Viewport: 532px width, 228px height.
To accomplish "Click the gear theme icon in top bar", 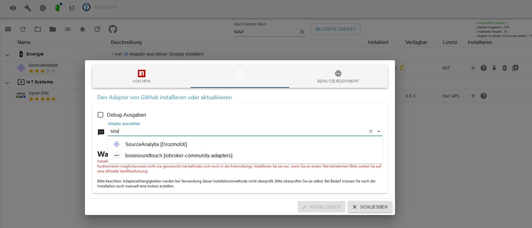I will pyautogui.click(x=43, y=8).
